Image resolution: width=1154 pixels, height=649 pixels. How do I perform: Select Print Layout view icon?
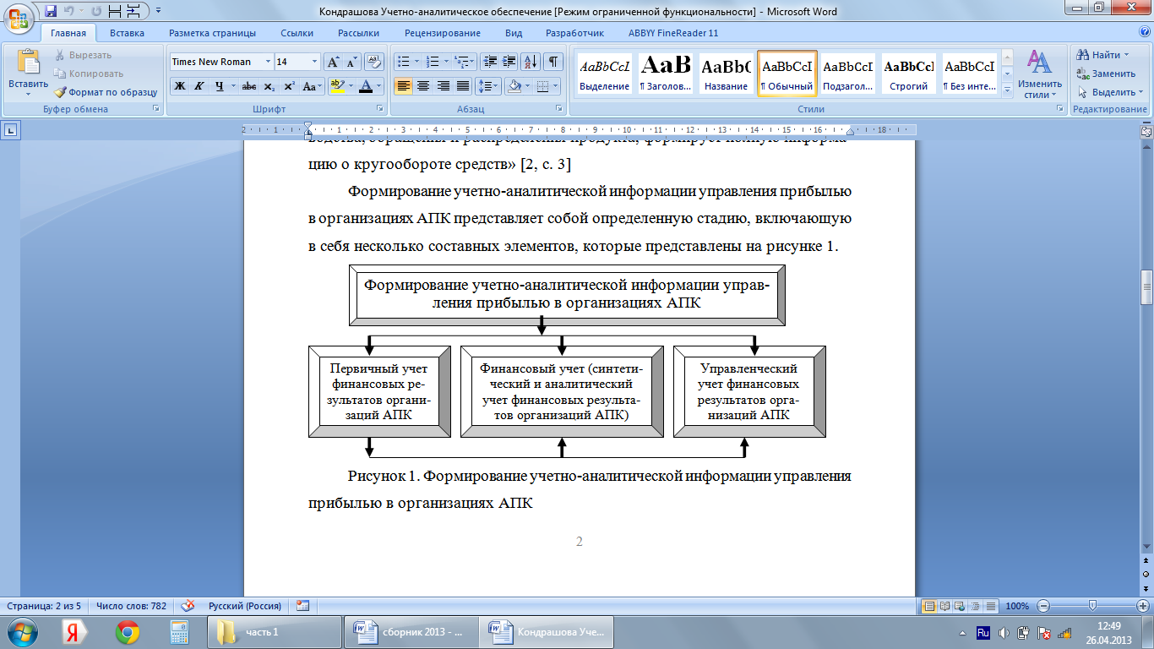[928, 606]
